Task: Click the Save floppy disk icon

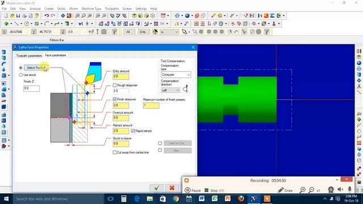Action: point(18,16)
